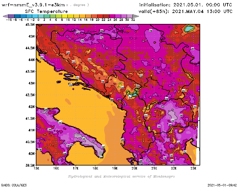This screenshot has height=187, width=243.
Task: Click the legend swatch between -2 and 0
Action: click(35, 16)
